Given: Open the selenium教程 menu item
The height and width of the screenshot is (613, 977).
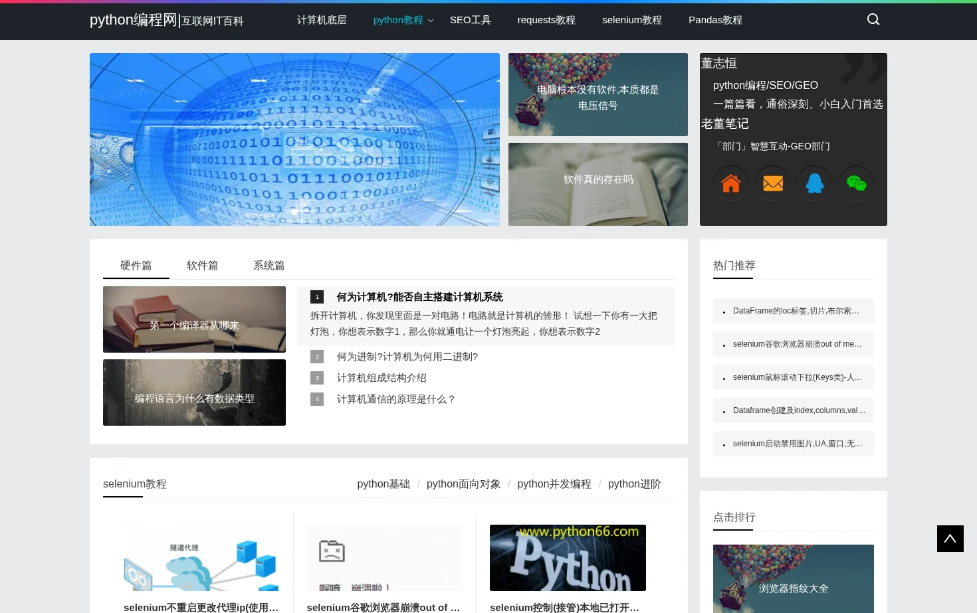Looking at the screenshot, I should [632, 20].
